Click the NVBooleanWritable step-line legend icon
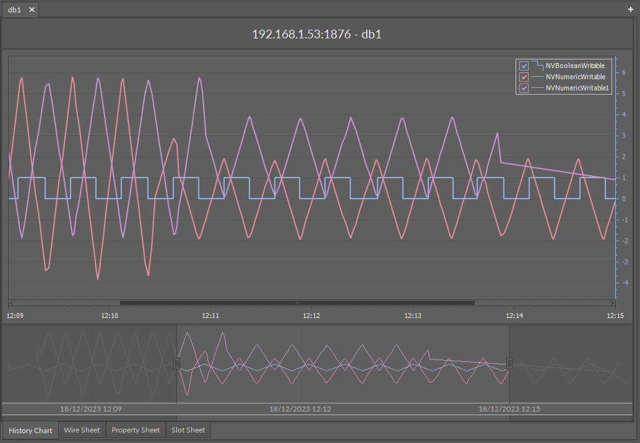 (536, 65)
